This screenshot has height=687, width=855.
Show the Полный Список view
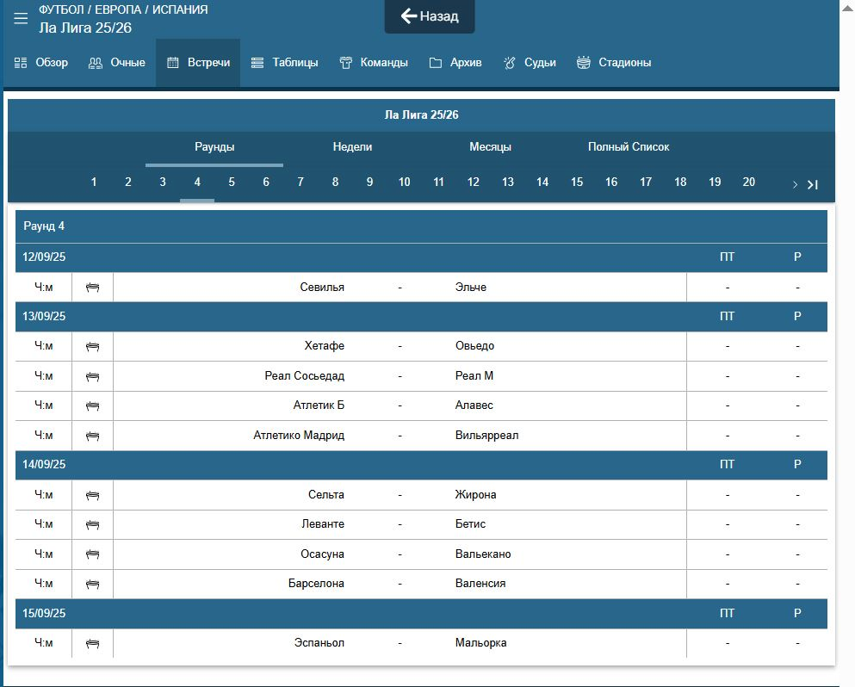pos(629,147)
